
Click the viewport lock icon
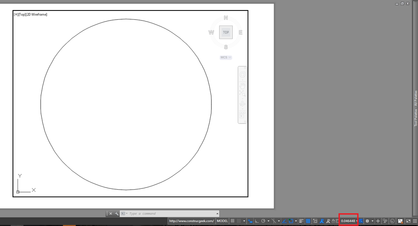pyautogui.click(x=333, y=221)
